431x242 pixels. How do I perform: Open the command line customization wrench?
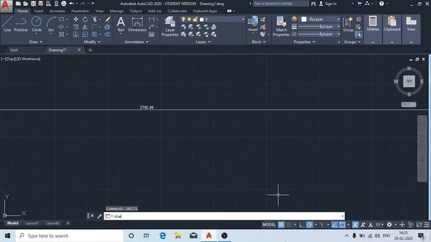point(100,216)
